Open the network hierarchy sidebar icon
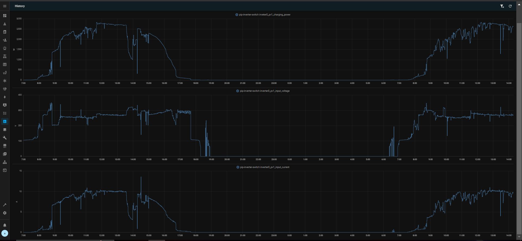This screenshot has height=241, width=522. (5, 162)
